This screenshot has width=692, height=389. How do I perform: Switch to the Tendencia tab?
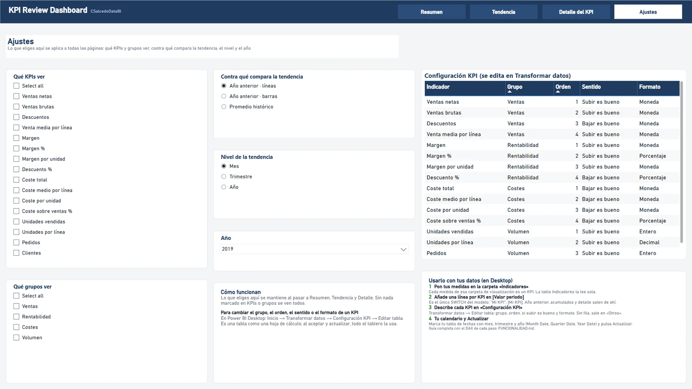tap(503, 12)
